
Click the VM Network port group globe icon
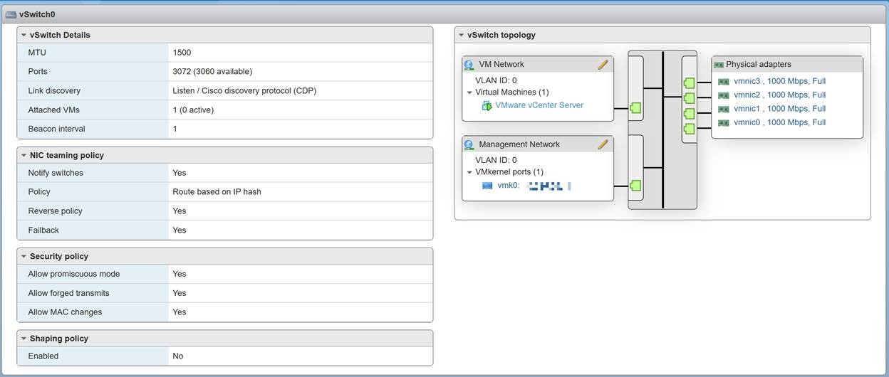[469, 65]
